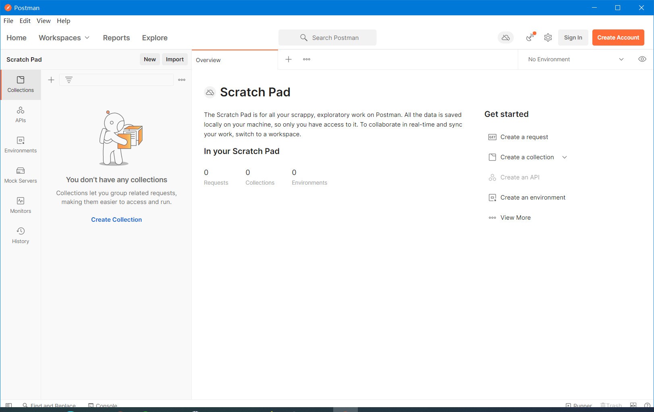
Task: Click the filter icon in collections search
Action: (x=69, y=80)
